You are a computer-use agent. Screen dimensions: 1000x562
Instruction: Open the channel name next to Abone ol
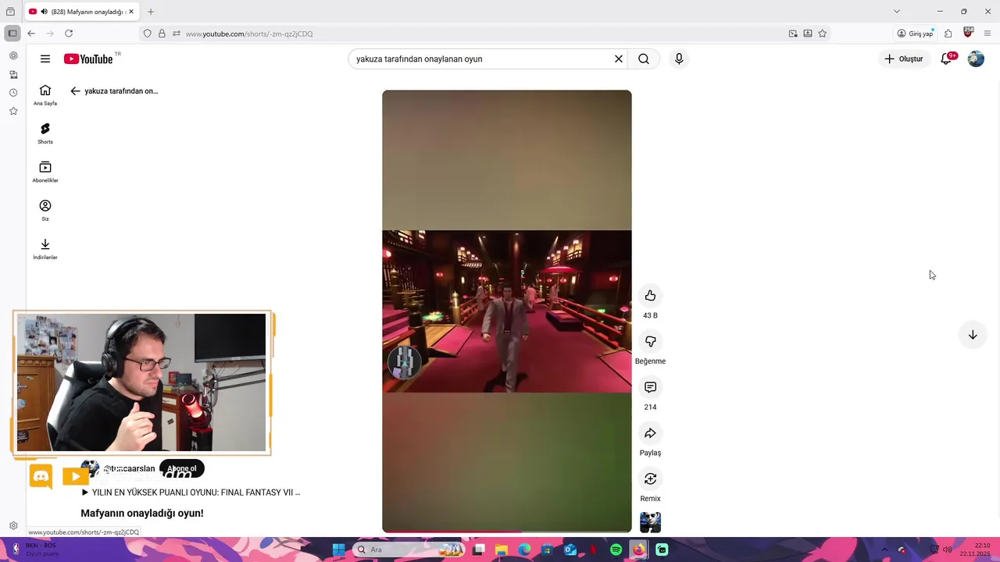[129, 469]
